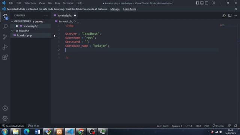Image resolution: width=240 pixels, height=135 pixels.
Task: Open Windows Start button
Action: pyautogui.click(x=4, y=132)
